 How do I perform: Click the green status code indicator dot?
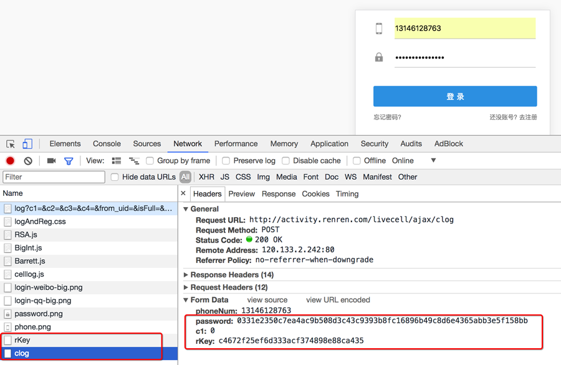coord(249,239)
